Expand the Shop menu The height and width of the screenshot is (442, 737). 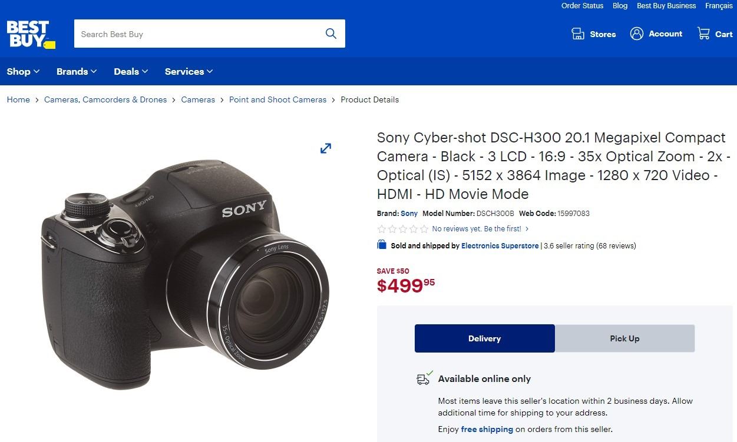click(23, 71)
